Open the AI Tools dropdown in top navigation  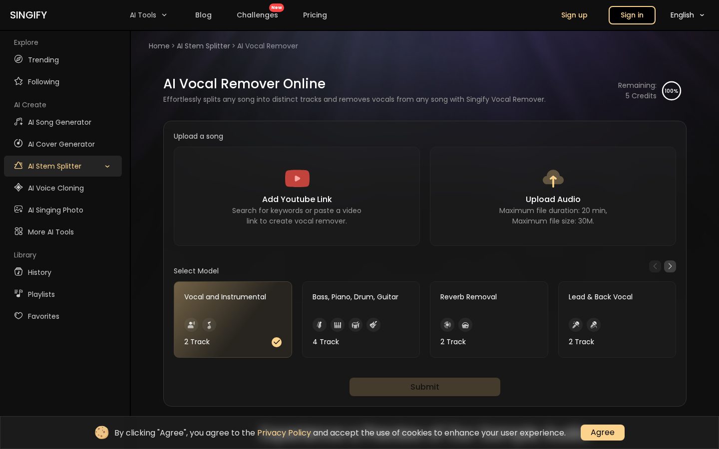coord(148,15)
